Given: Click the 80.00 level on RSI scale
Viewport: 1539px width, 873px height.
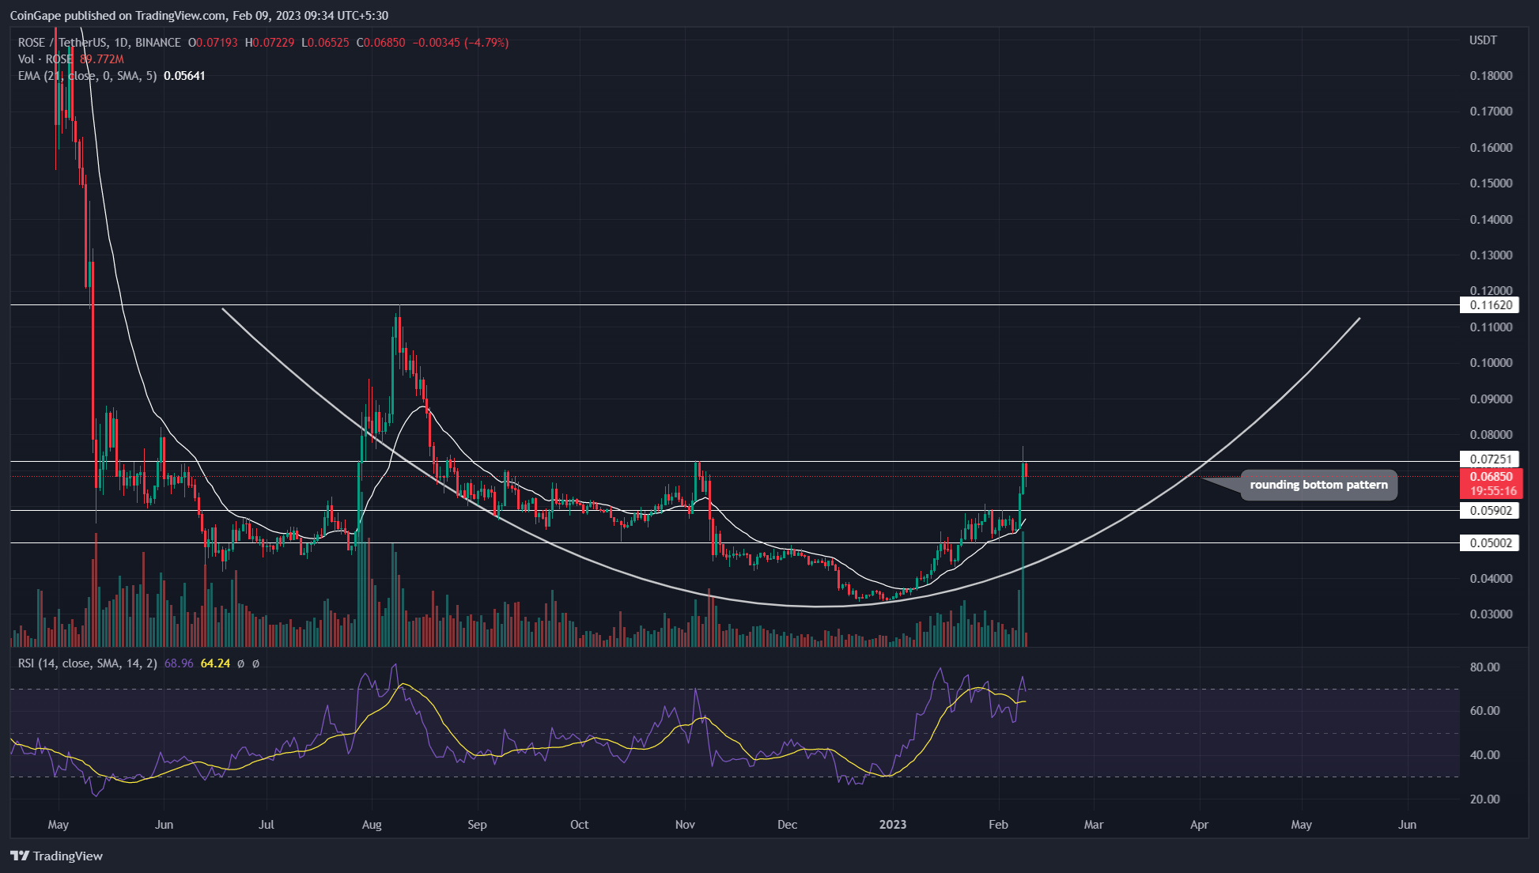Looking at the screenshot, I should [1484, 667].
